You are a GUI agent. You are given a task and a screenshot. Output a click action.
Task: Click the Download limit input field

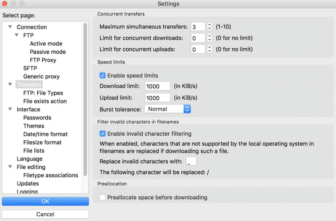coord(157,86)
